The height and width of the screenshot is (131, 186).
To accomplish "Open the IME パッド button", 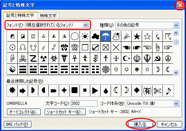I will coord(17,124).
